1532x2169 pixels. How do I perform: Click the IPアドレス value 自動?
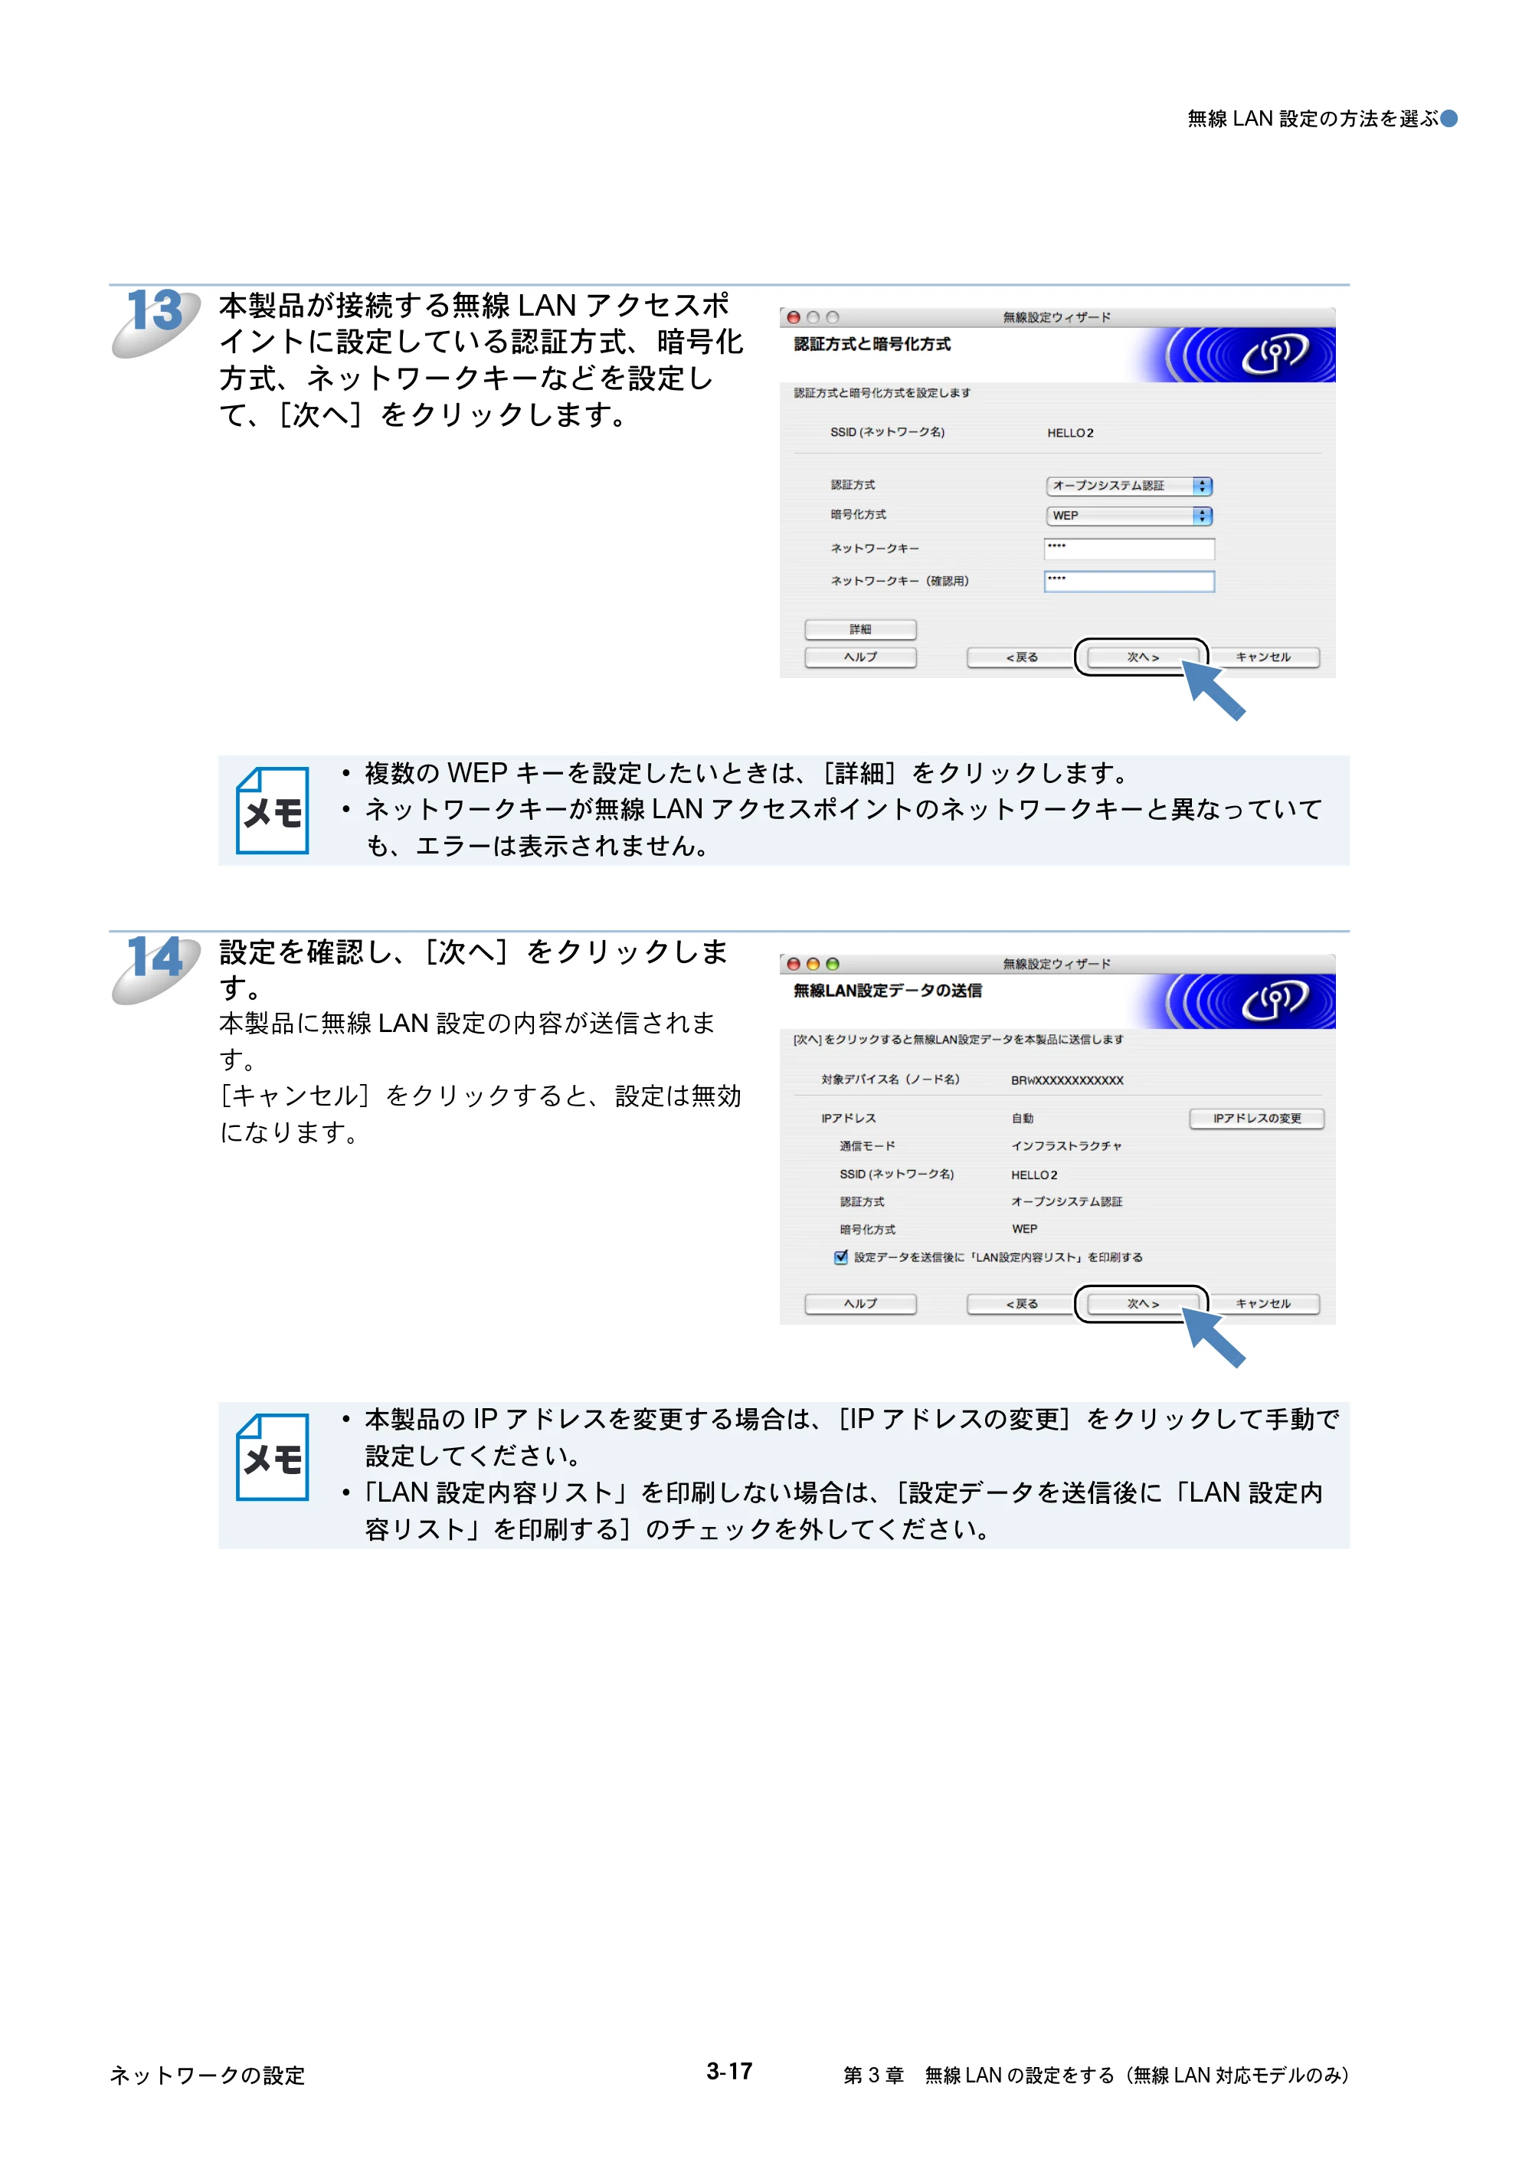click(x=1022, y=1119)
